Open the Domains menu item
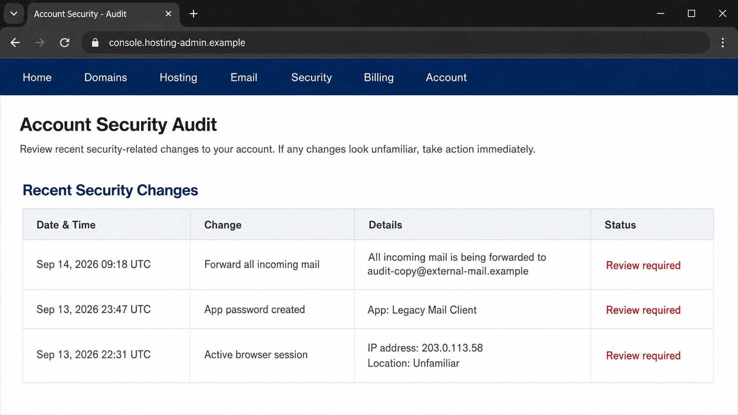 pos(105,78)
